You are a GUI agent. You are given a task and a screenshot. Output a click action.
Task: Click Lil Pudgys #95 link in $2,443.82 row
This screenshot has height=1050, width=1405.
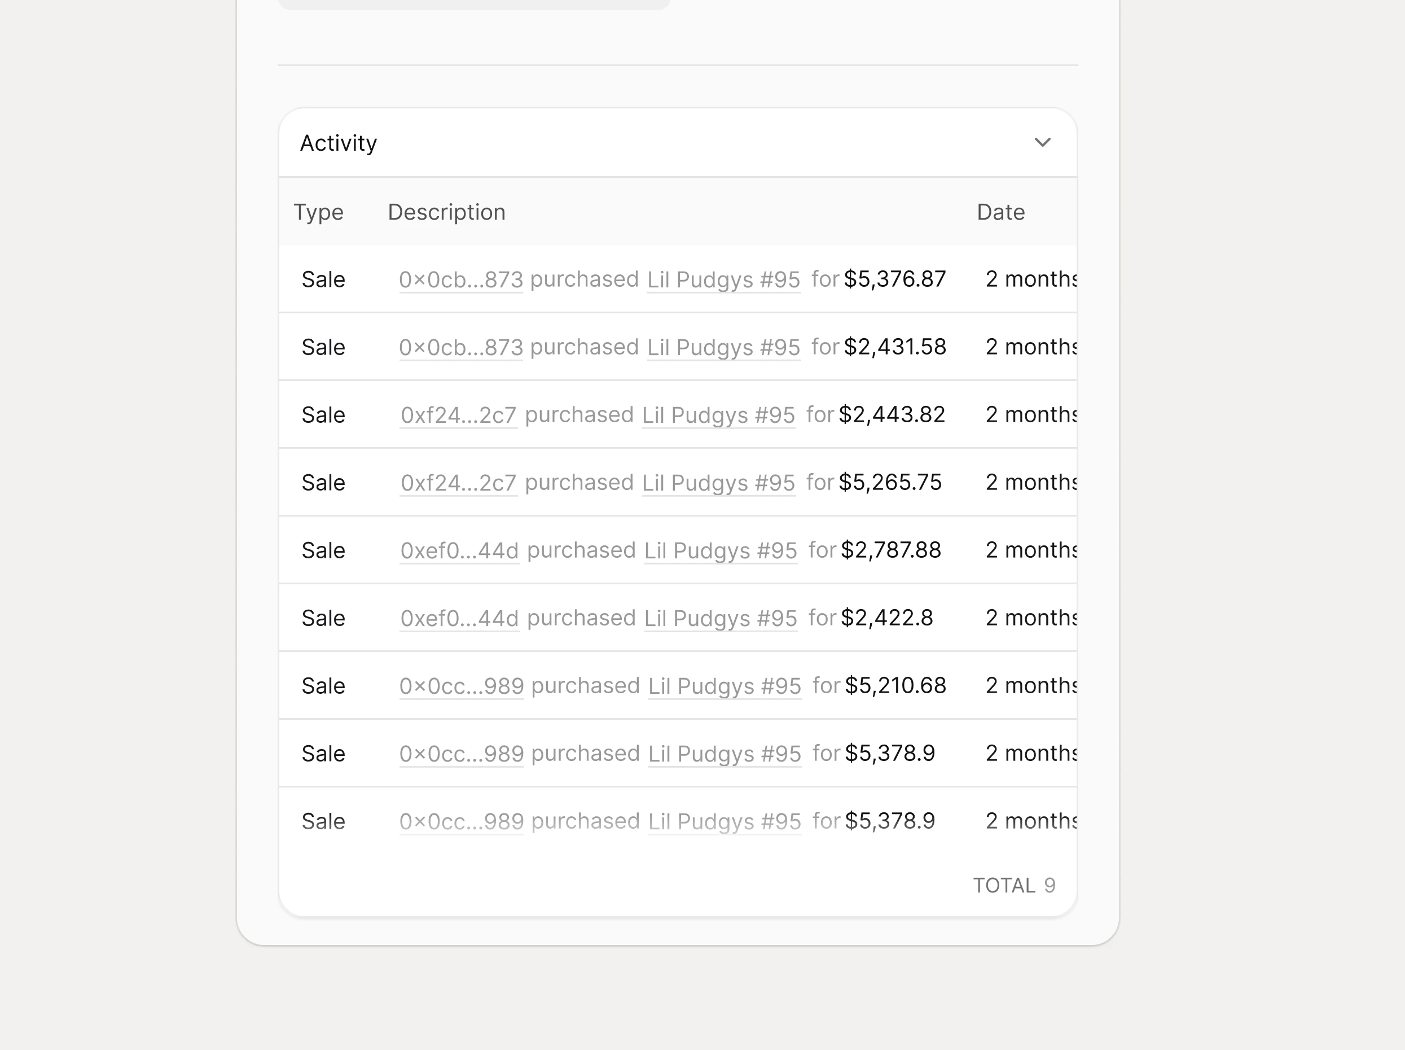pyautogui.click(x=718, y=415)
